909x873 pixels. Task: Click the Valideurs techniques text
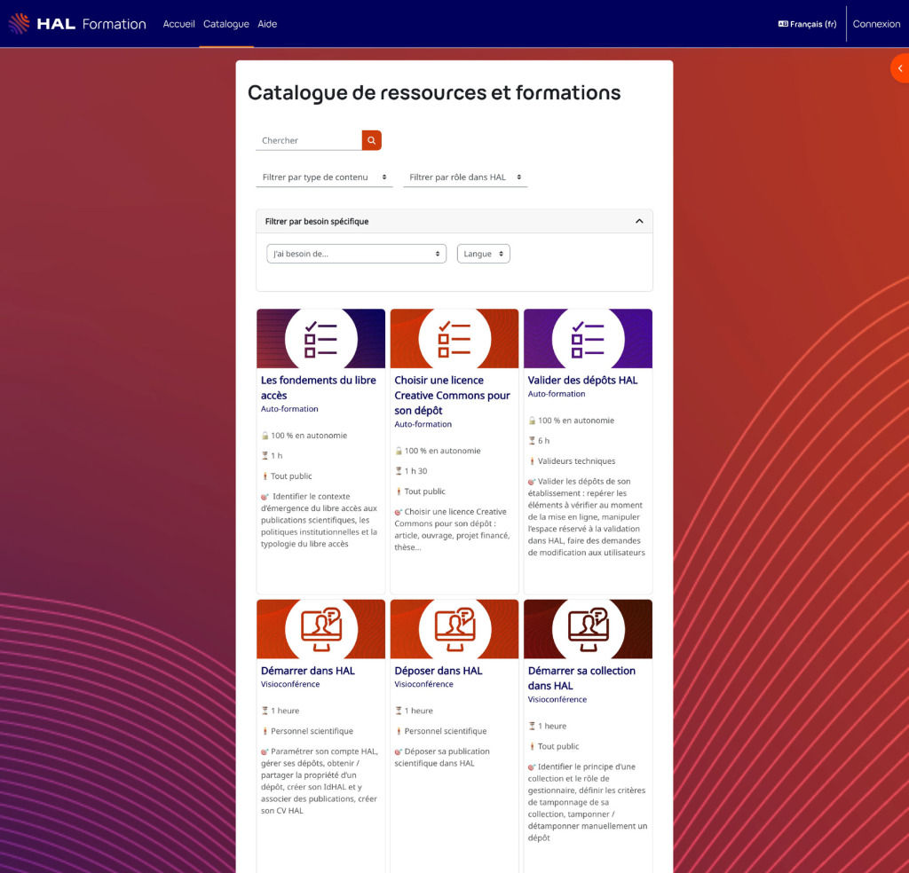pos(576,461)
